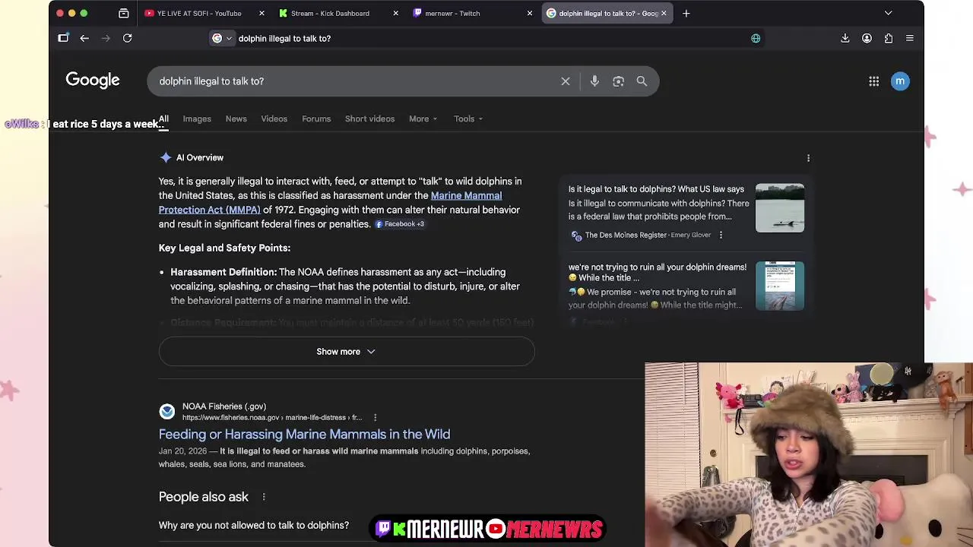
Task: Click the Google logo
Action: pos(93,81)
